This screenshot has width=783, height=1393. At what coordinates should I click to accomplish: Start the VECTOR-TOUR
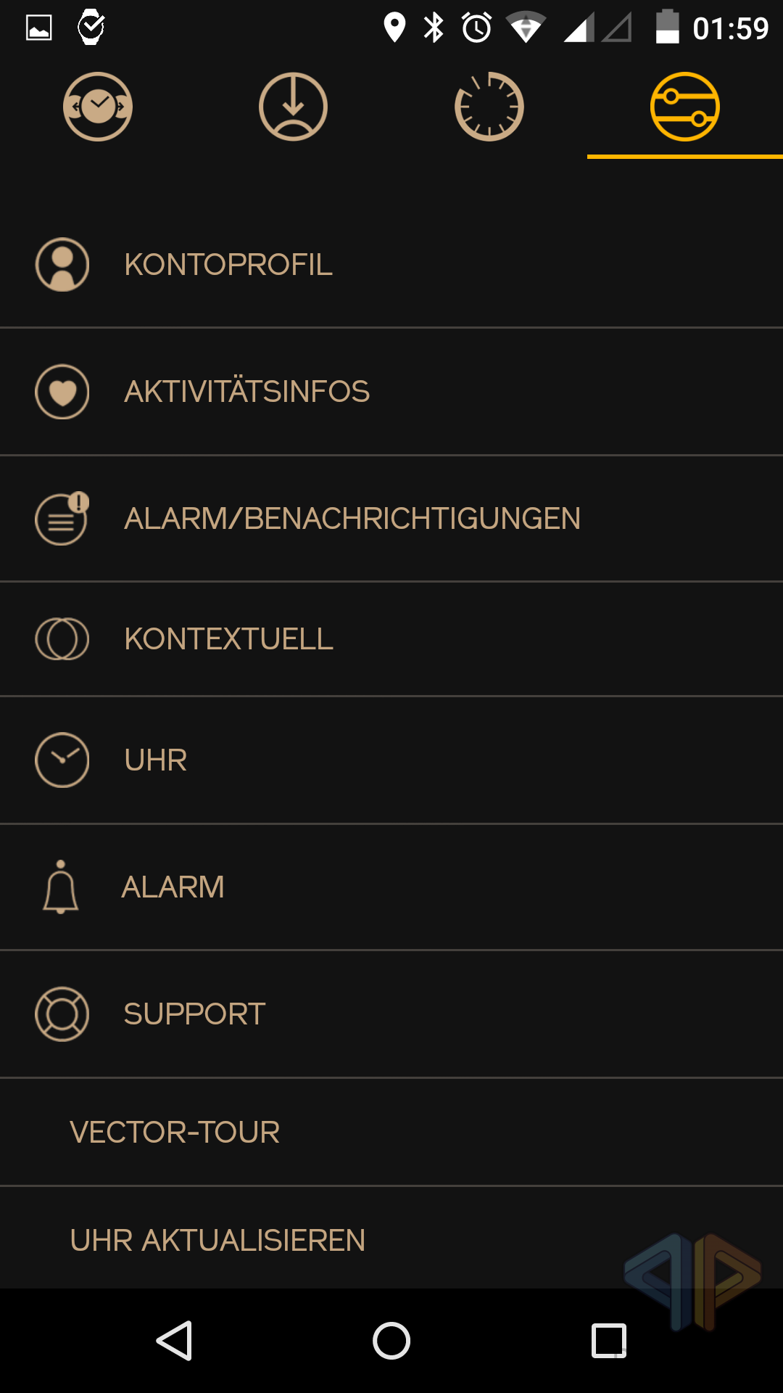coord(175,1133)
